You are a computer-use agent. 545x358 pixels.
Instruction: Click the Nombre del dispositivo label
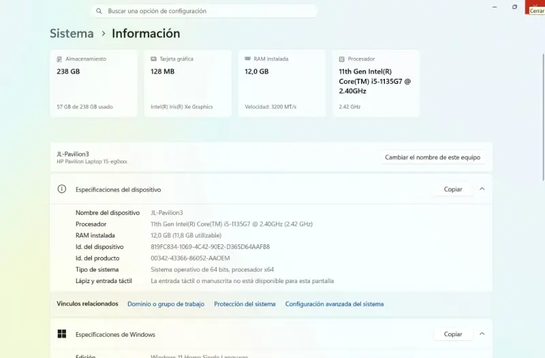(x=108, y=212)
